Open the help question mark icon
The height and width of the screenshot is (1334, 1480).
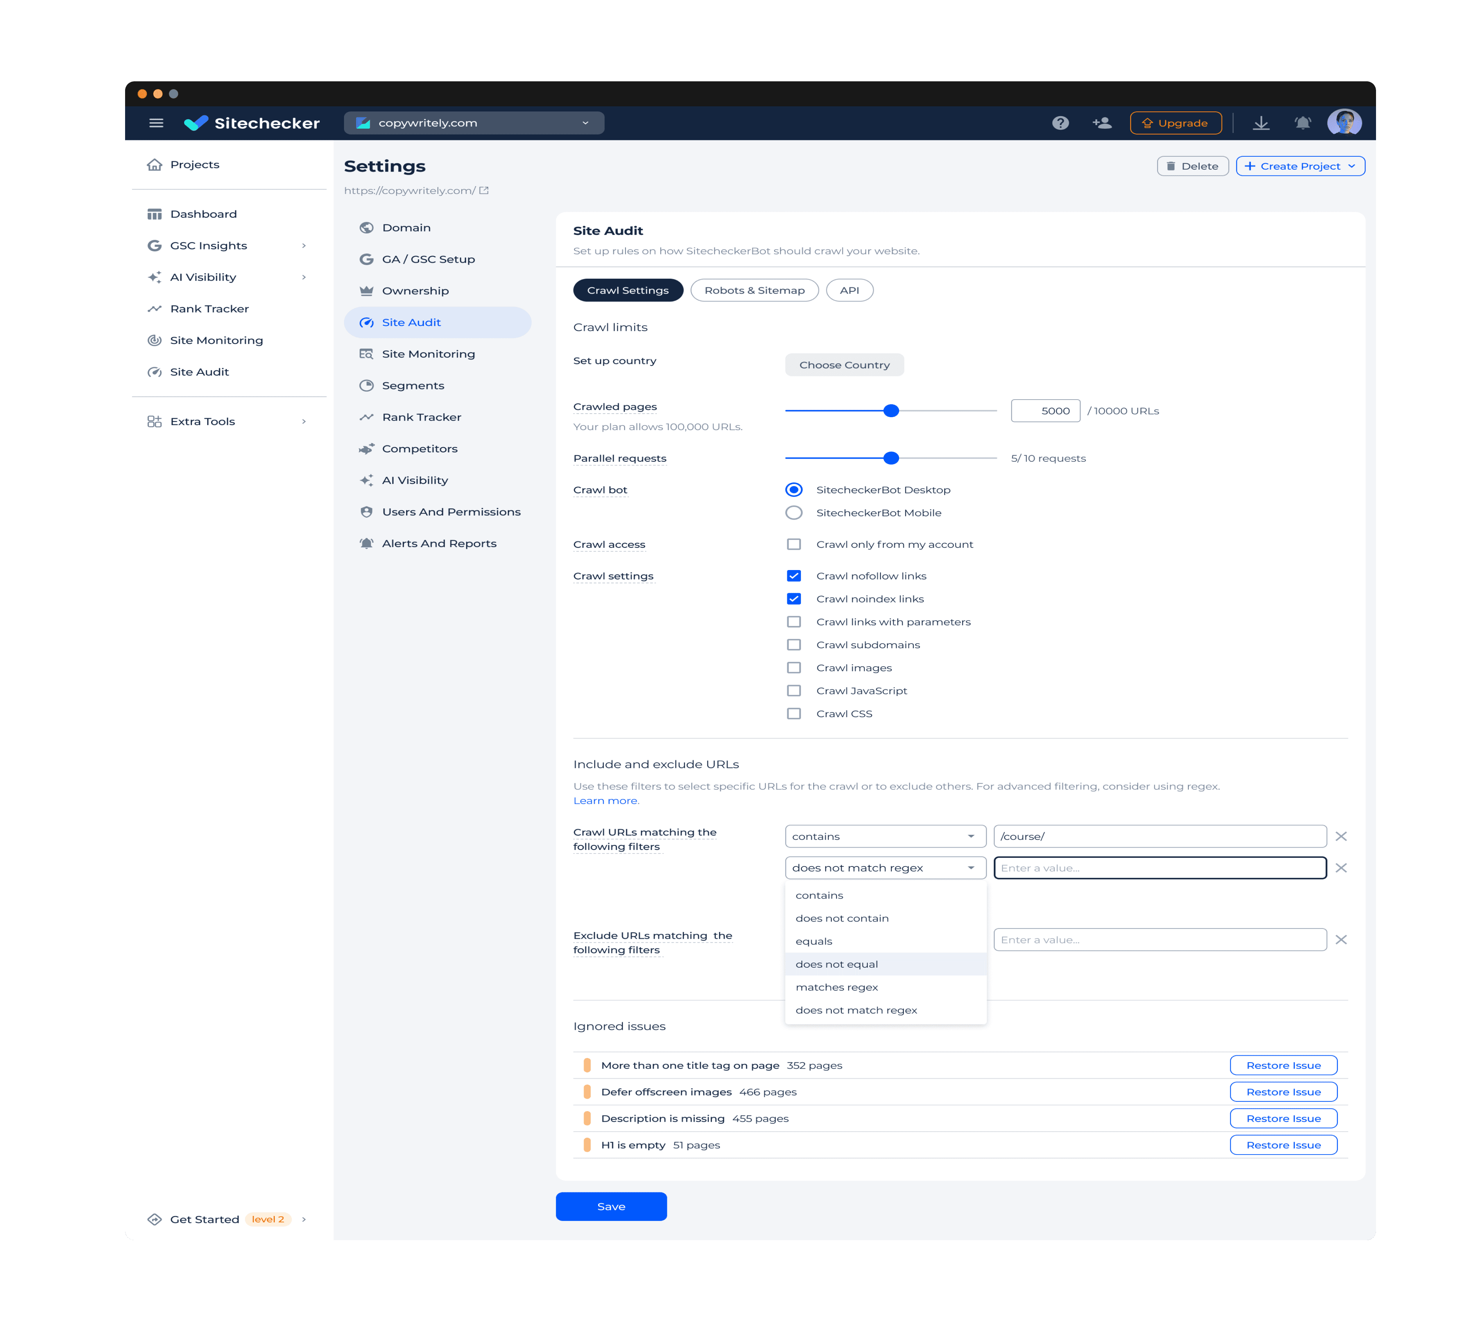(x=1060, y=123)
